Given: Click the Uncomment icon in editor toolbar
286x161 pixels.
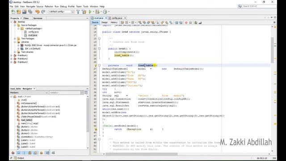Looking at the screenshot, I should (200, 22).
